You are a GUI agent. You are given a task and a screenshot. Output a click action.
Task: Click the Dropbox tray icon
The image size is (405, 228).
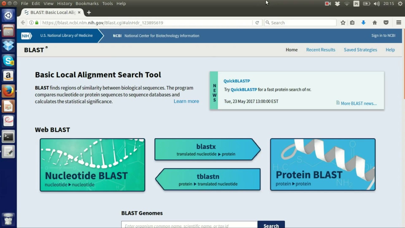(337, 4)
